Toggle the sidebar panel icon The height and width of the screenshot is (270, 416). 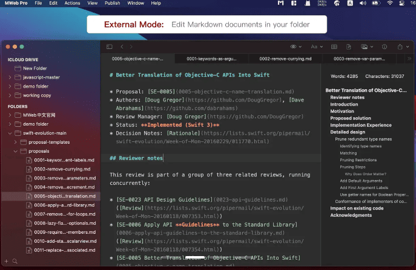110,47
